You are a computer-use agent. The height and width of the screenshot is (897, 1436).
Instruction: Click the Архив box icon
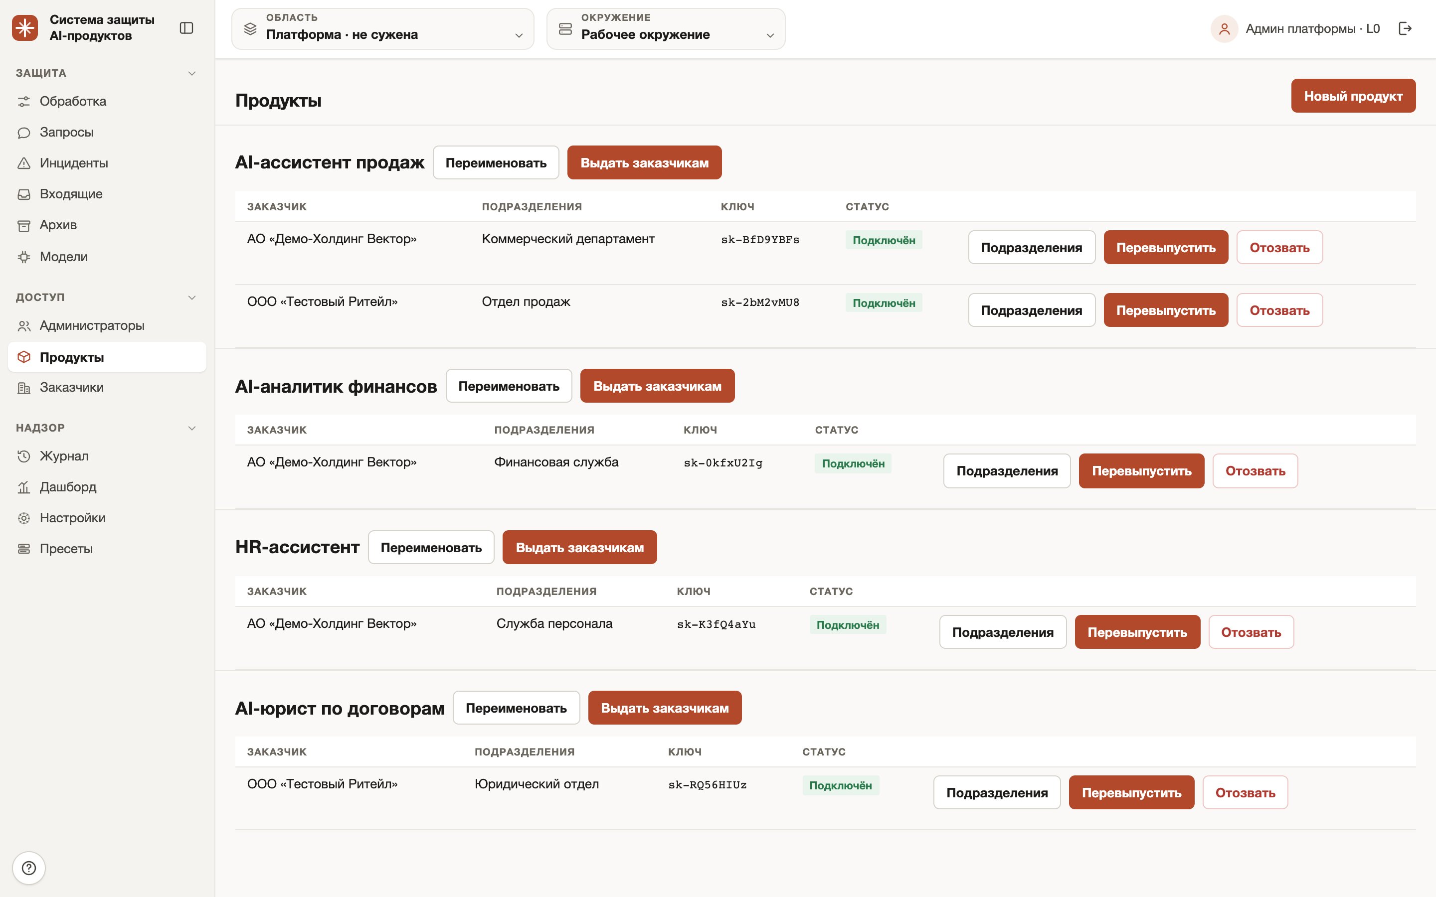[24, 225]
